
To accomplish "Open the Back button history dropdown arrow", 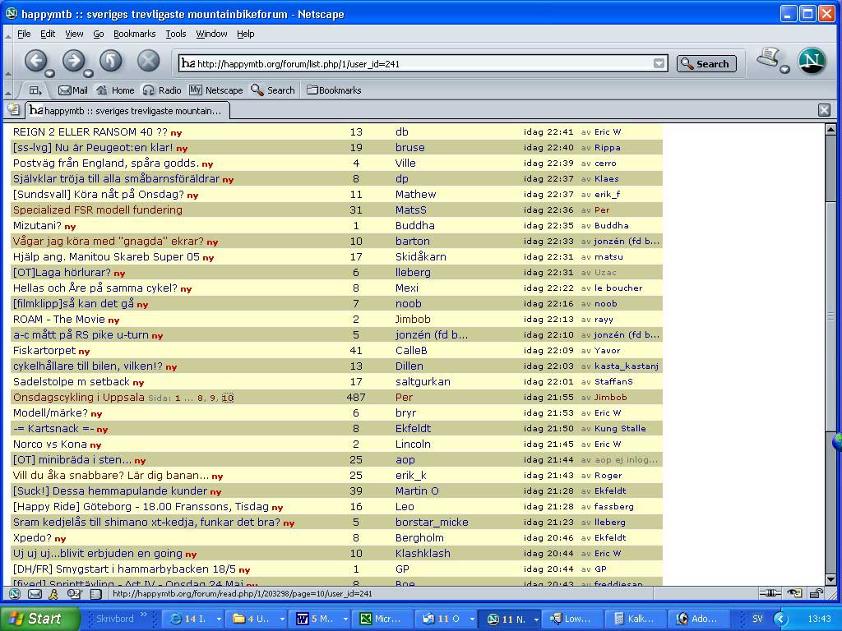I will 50,73.
